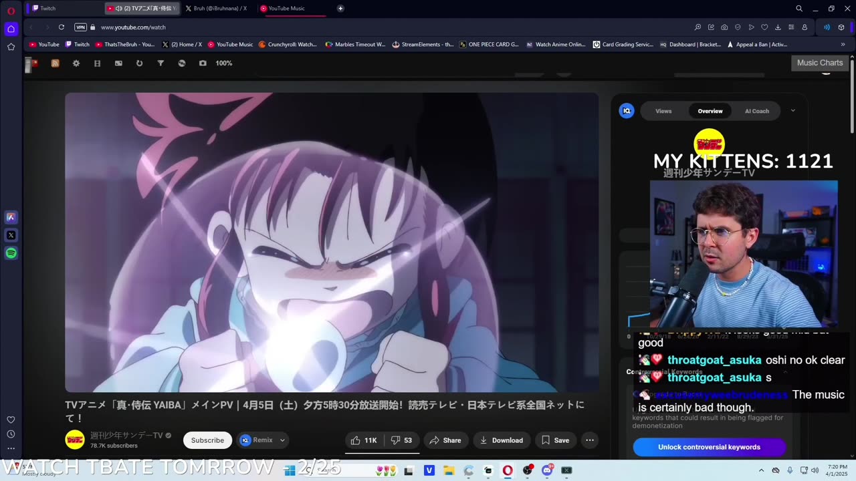
Task: Open Spotify in the Opera sidebar
Action: tap(11, 253)
